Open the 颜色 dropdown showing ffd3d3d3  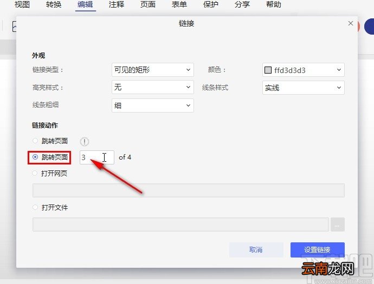point(304,70)
